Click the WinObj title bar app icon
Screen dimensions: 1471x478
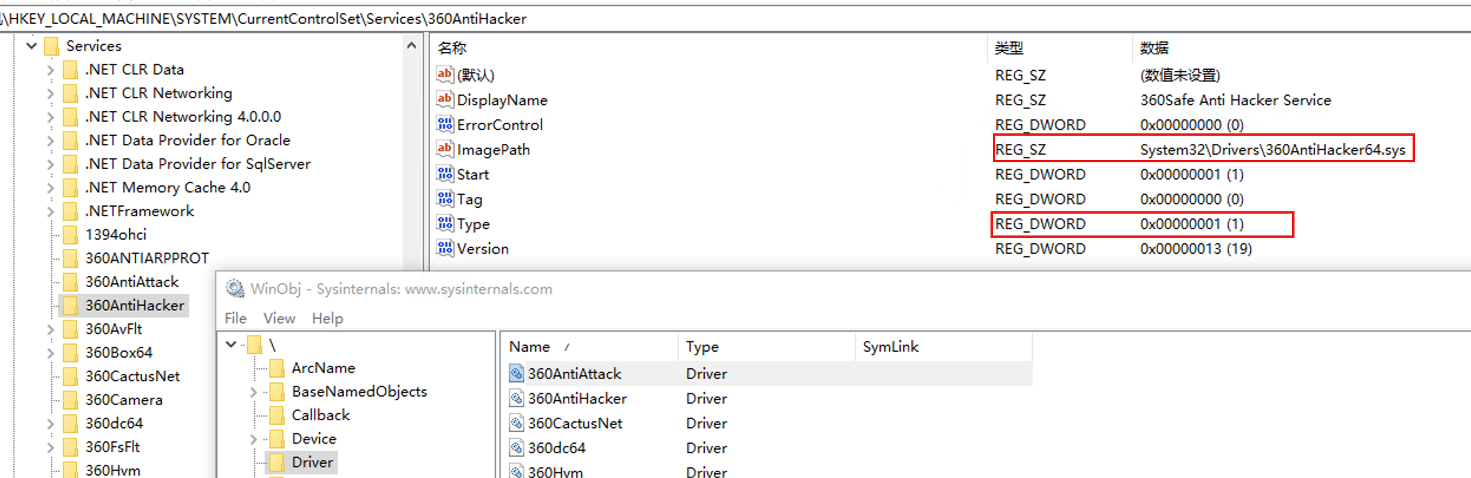(x=235, y=288)
